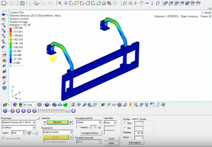
Task: Click the Apply button
Action: 111,143
